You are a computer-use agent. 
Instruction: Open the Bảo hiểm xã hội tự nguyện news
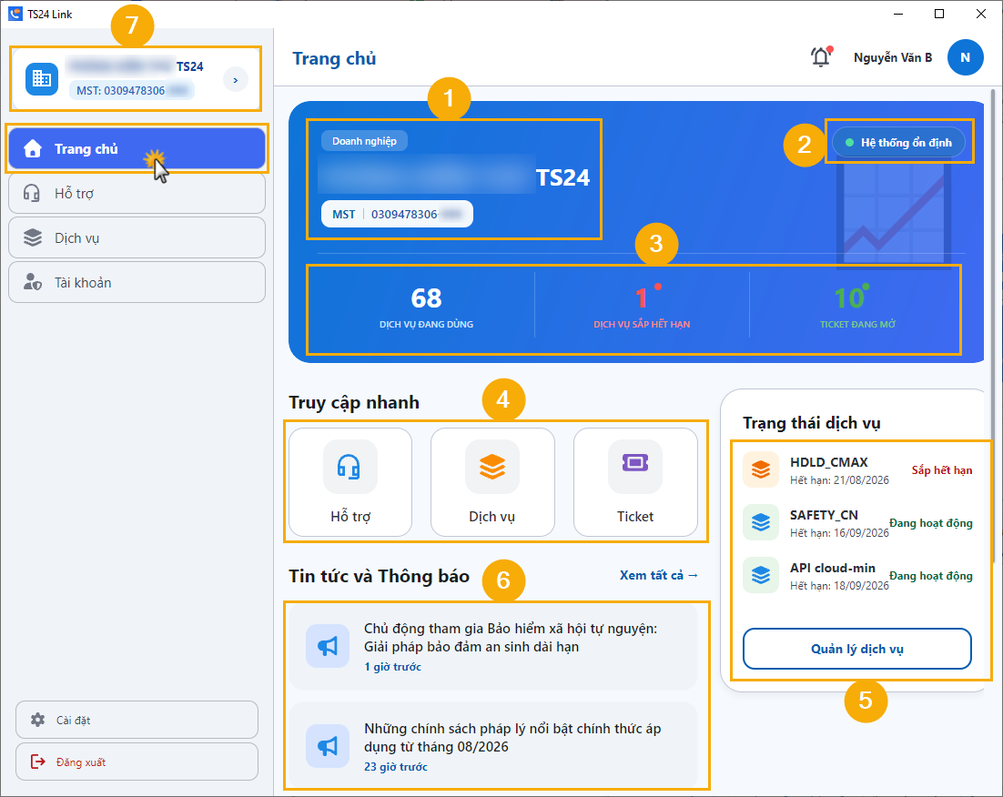(x=492, y=647)
